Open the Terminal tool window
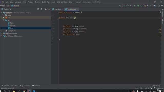This screenshot has width=164, height=92. (36, 86)
